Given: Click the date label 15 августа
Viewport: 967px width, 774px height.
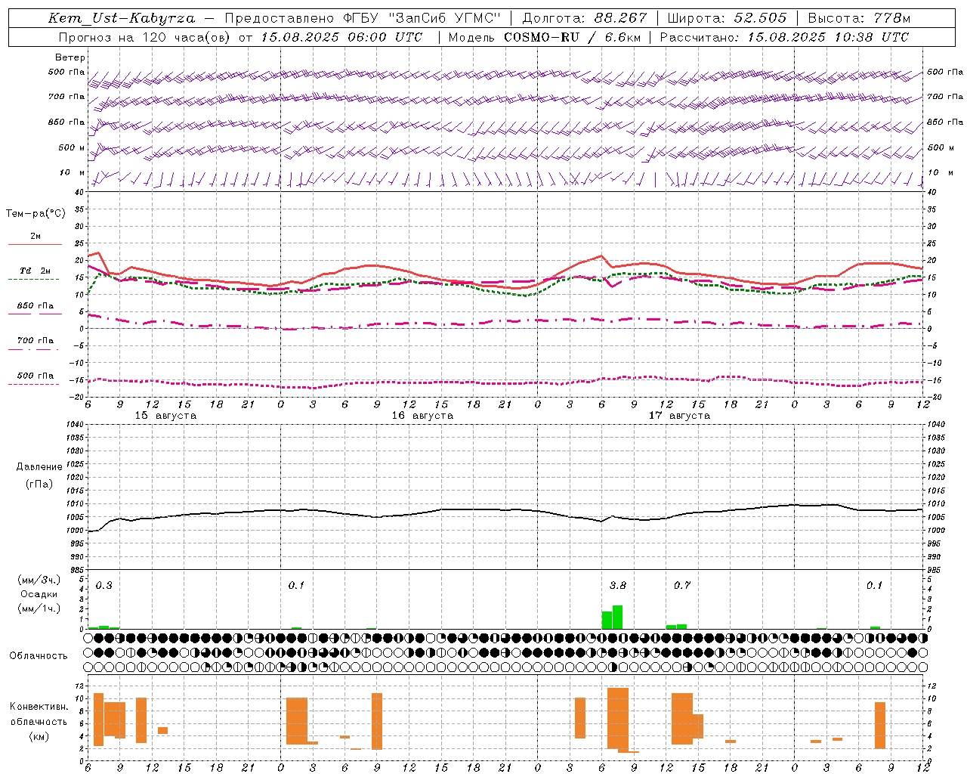Looking at the screenshot, I should coord(165,416).
